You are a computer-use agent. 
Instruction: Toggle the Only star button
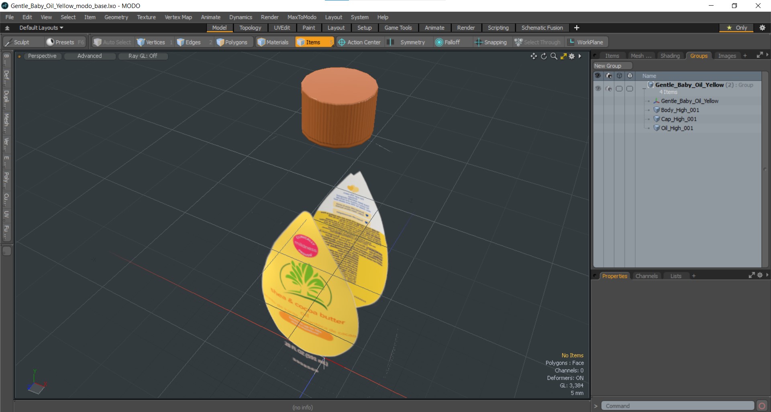tap(737, 28)
